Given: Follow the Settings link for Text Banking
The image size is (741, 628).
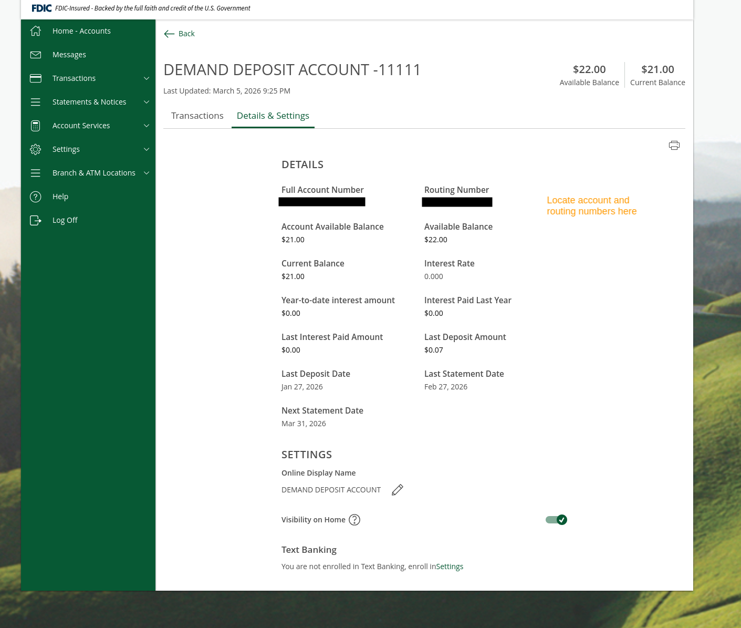Looking at the screenshot, I should coord(450,567).
